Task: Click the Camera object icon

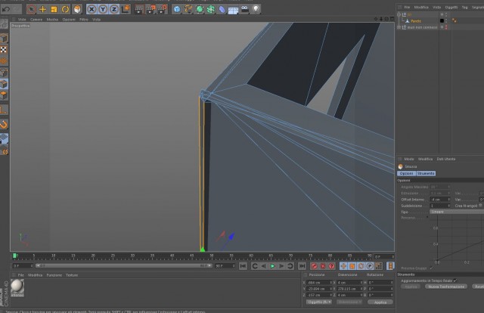Action: coord(245,10)
